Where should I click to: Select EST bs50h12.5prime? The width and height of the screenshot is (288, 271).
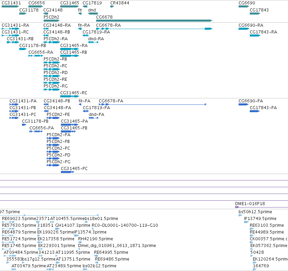[255, 212]
